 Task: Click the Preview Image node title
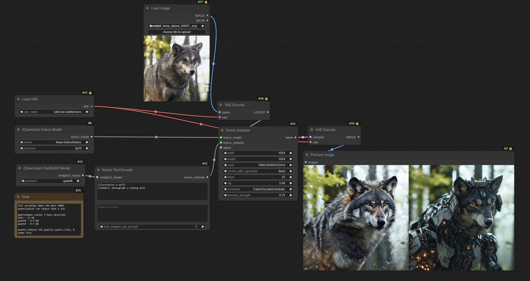322,155
